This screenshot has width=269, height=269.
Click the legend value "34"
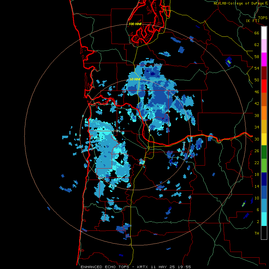click(x=257, y=127)
